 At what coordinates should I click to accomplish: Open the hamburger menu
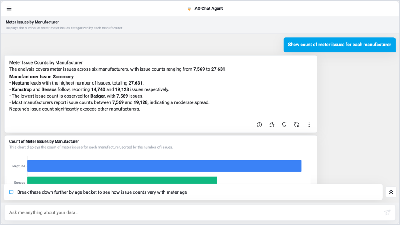(x=9, y=9)
